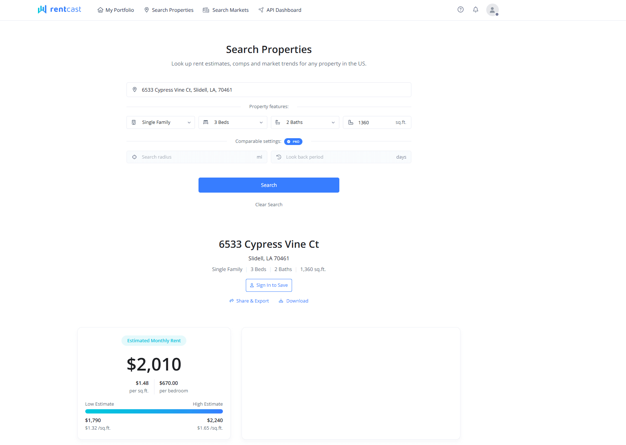Image resolution: width=626 pixels, height=445 pixels.
Task: Open the help question mark icon
Action: click(x=460, y=10)
